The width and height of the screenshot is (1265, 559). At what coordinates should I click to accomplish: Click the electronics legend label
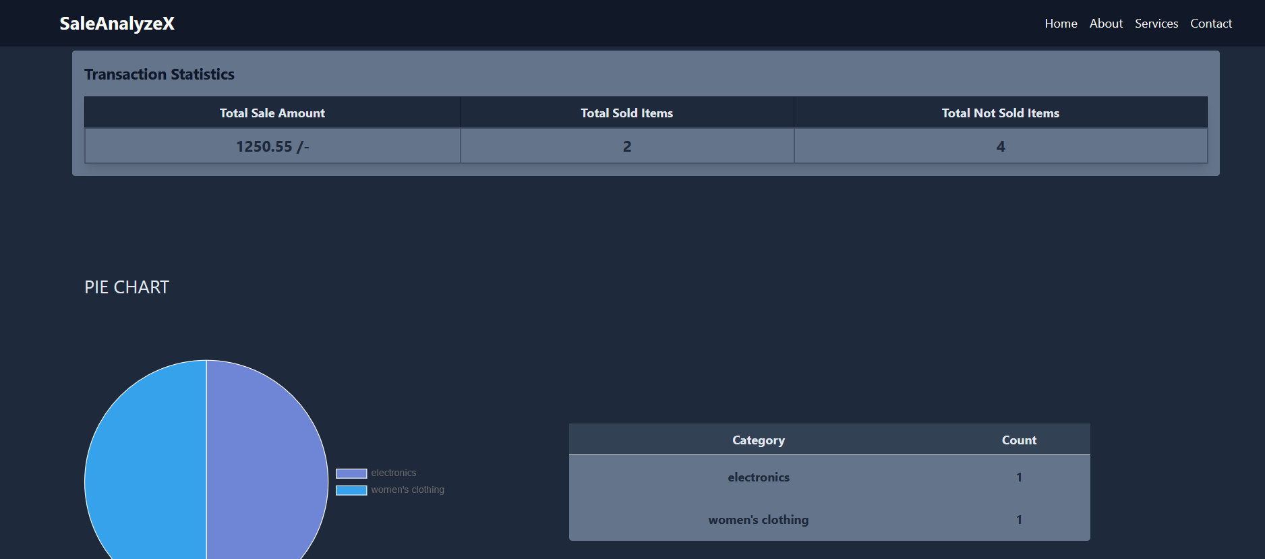click(x=394, y=473)
